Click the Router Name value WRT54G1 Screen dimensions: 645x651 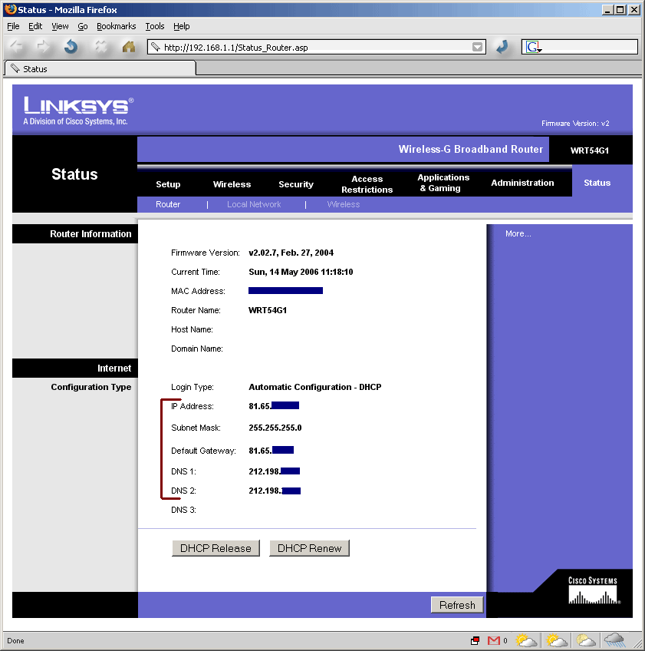point(268,310)
